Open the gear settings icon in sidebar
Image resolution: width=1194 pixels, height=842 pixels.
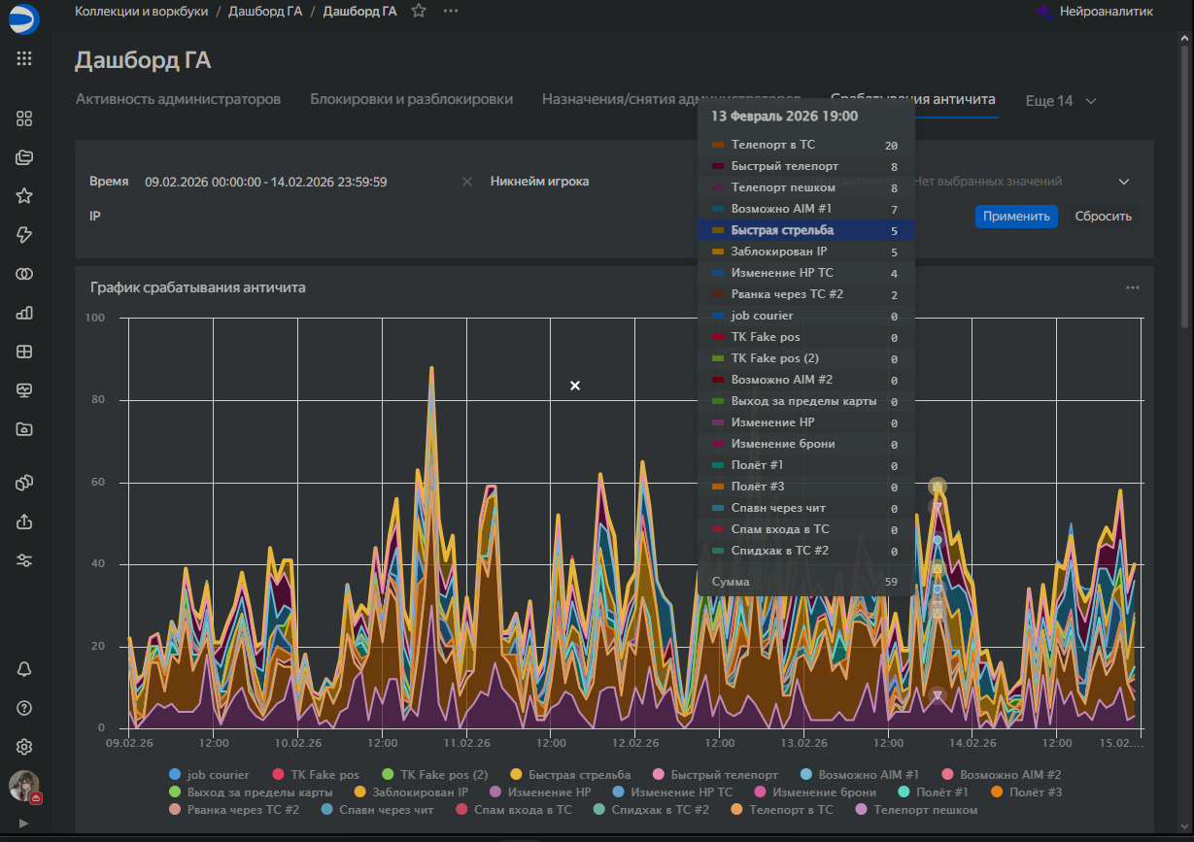[24, 747]
